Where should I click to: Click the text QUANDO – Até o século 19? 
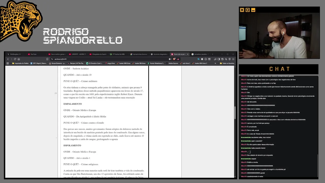[77, 75]
